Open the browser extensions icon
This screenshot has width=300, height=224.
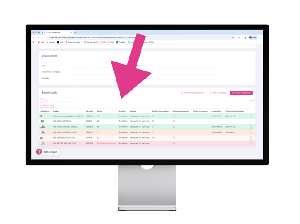click(239, 37)
